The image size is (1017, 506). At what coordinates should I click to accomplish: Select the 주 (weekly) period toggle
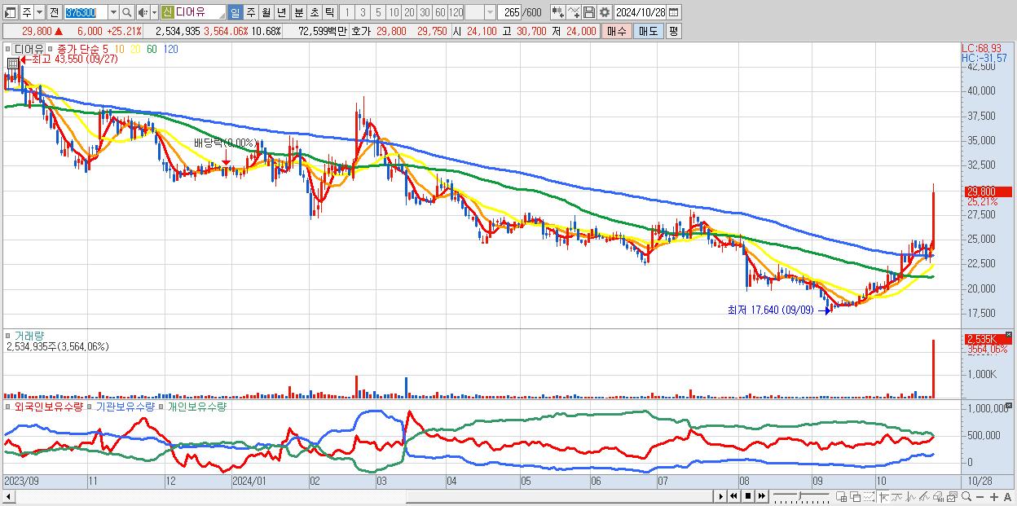[251, 13]
